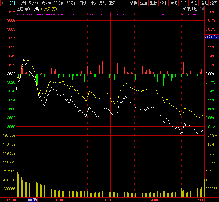Open F10 company information
The image size is (219, 202).
184,3
